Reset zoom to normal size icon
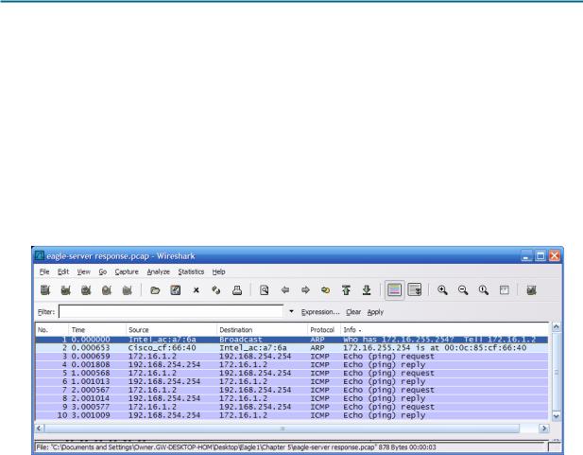This screenshot has height=455, width=583. (x=484, y=290)
